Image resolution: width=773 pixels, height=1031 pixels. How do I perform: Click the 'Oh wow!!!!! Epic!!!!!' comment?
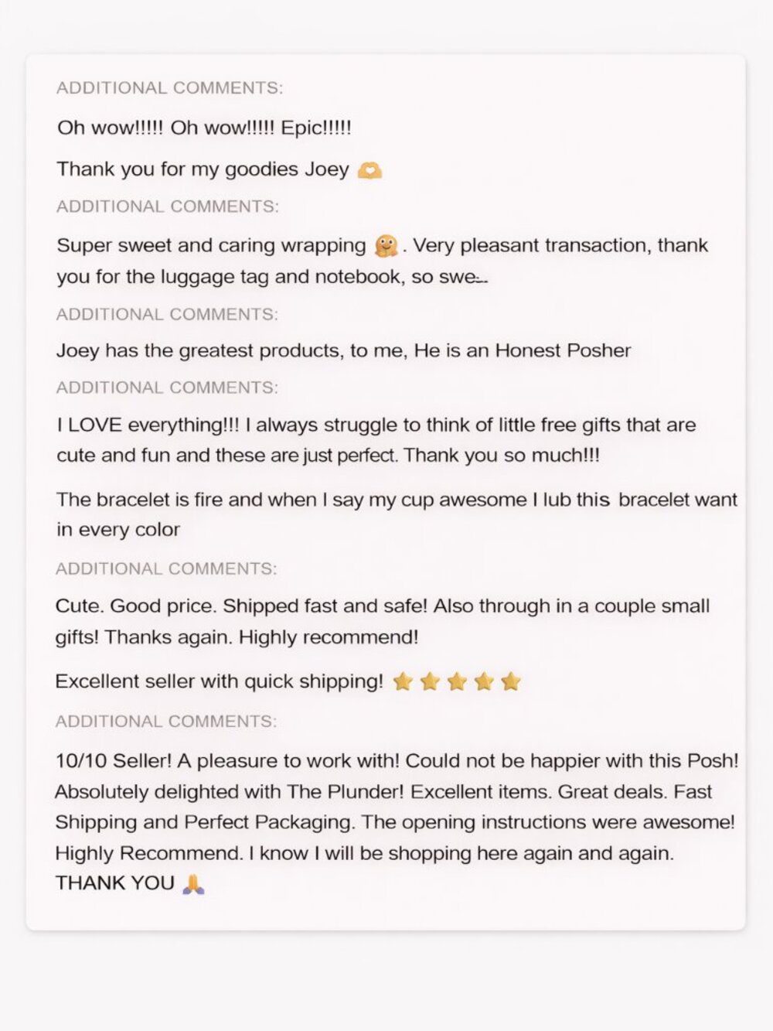204,128
